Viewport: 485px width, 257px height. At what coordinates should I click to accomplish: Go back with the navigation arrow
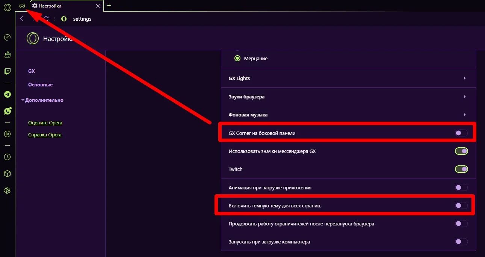coord(22,19)
